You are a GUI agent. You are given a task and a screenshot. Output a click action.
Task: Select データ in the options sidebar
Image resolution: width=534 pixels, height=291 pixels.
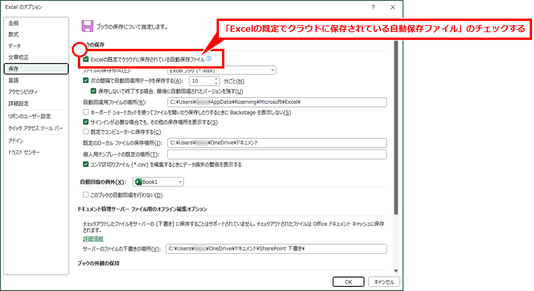36,46
